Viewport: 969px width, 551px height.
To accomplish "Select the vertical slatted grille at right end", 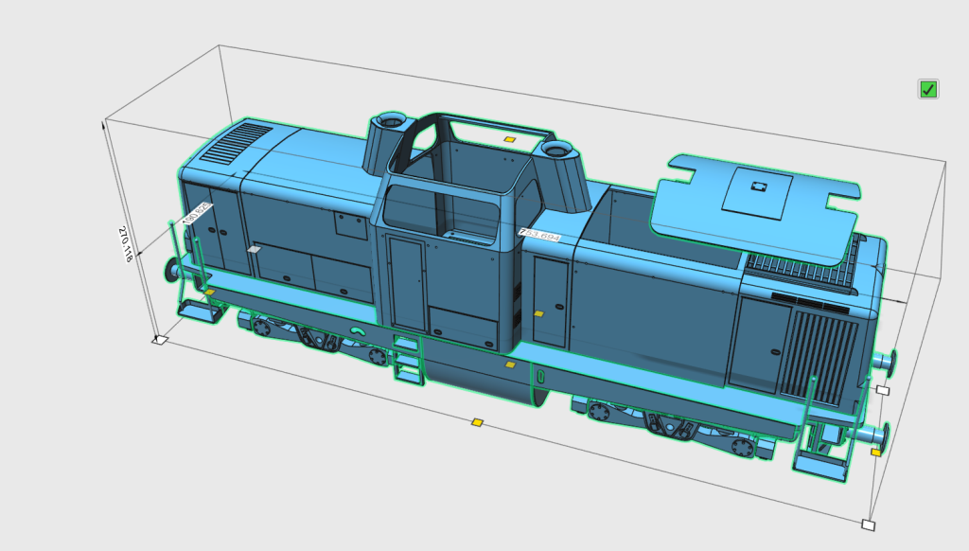I will pos(821,354).
